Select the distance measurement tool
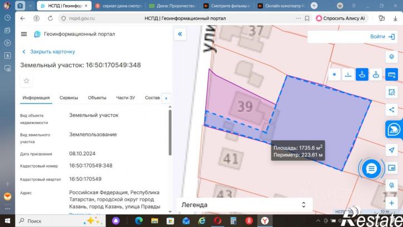This screenshot has height=227, width=403. 348,75
